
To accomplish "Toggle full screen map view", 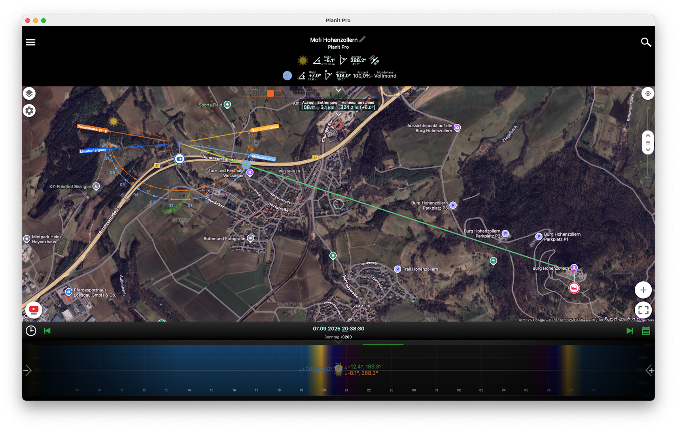I will (643, 310).
